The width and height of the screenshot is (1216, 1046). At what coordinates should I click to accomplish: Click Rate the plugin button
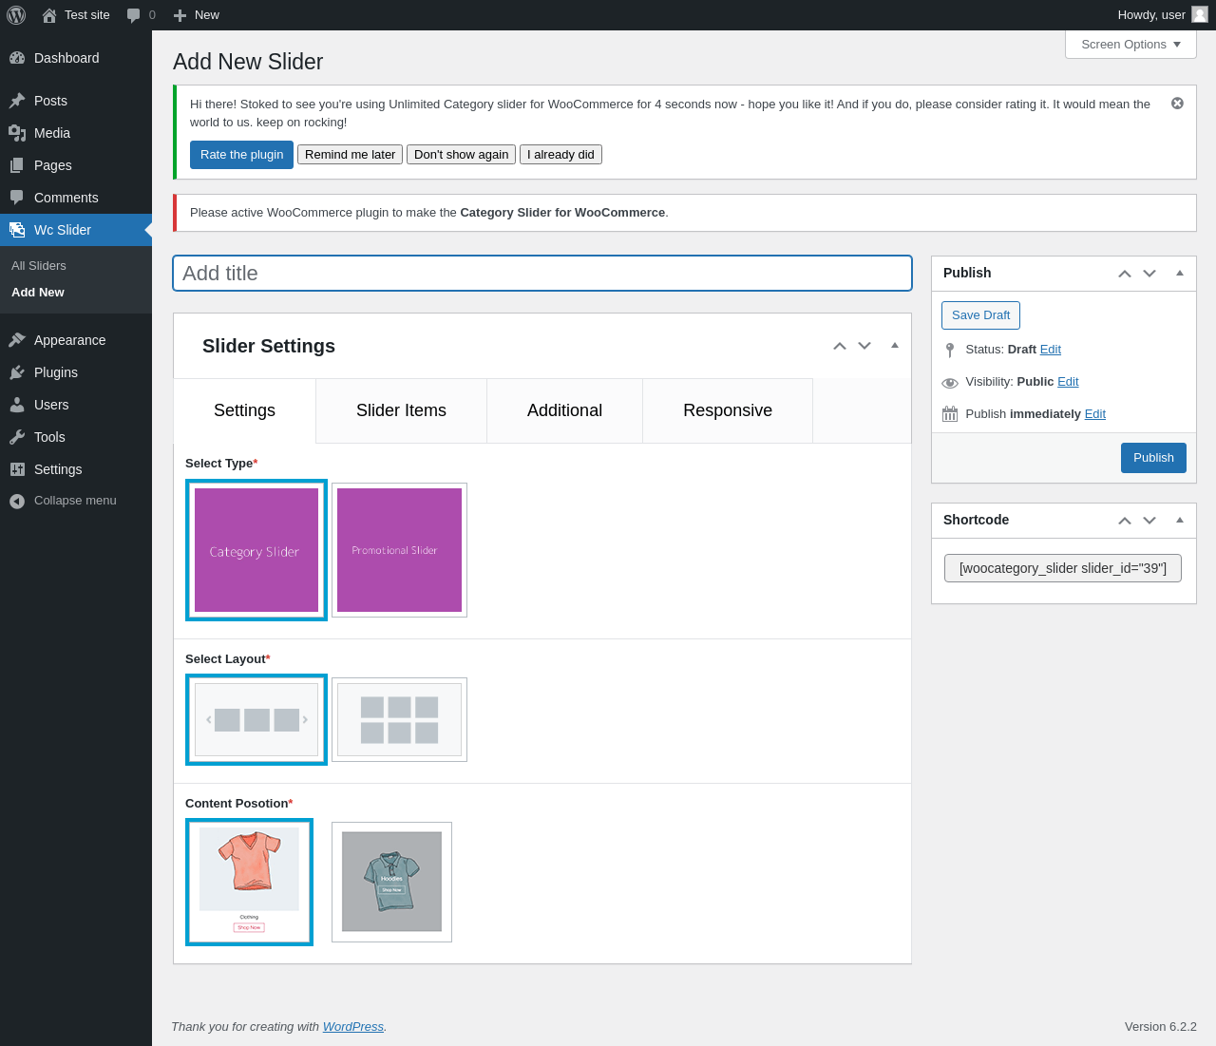pos(241,155)
